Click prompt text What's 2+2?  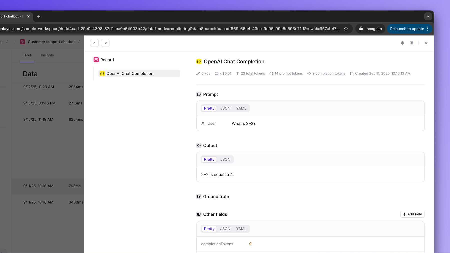click(244, 123)
